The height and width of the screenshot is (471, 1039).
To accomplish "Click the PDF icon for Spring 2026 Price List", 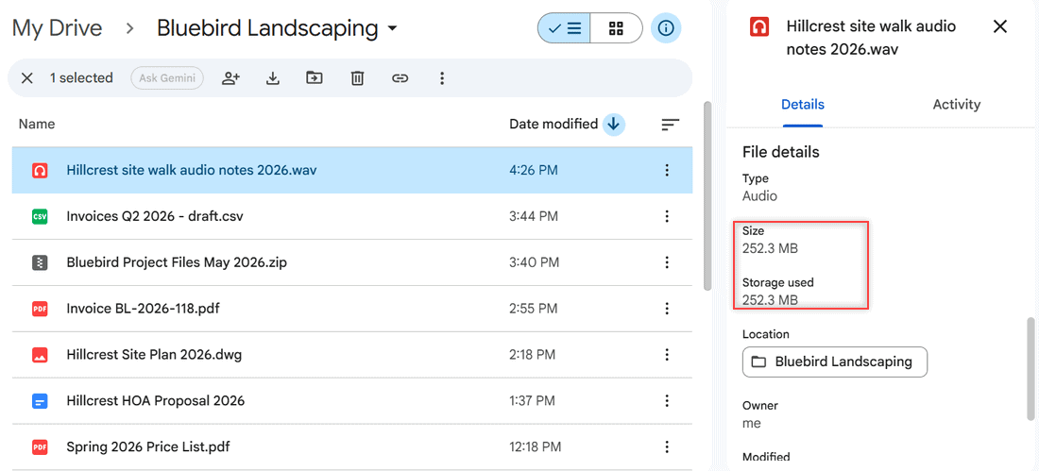I will coord(40,446).
